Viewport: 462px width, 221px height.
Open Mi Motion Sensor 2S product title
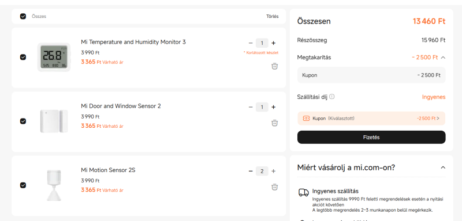(x=108, y=170)
